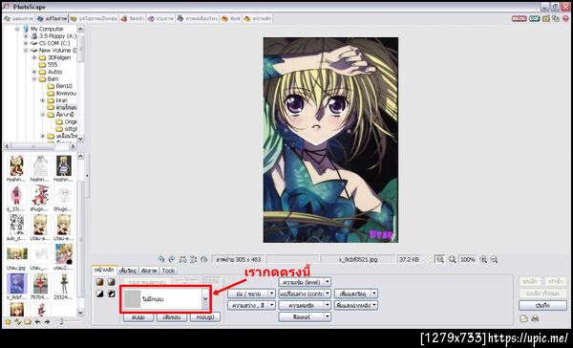Viewport: 573px width, 348px height.
Task: Switch to the Tools tab
Action: tap(168, 271)
